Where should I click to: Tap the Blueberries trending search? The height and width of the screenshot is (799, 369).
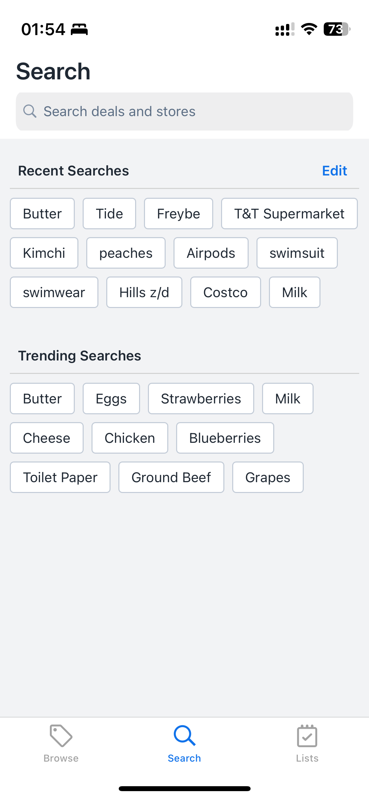pos(225,438)
